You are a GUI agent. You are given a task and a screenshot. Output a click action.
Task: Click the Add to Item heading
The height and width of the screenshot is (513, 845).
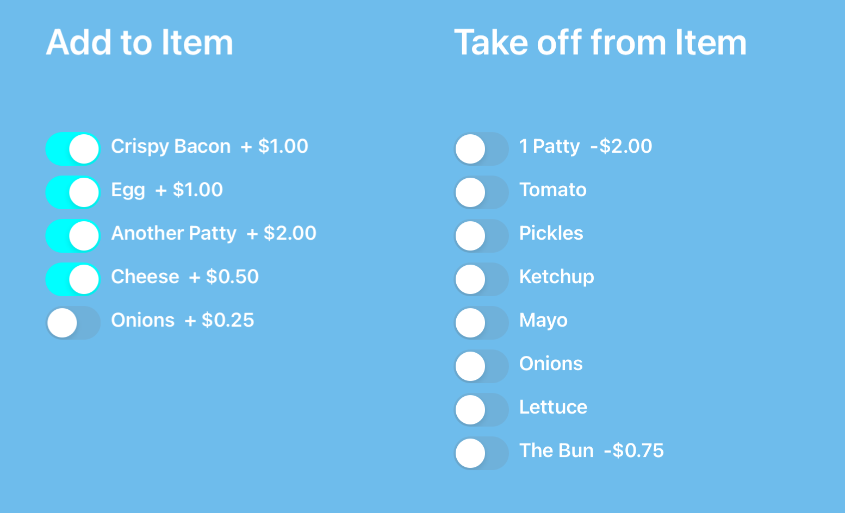tap(140, 42)
